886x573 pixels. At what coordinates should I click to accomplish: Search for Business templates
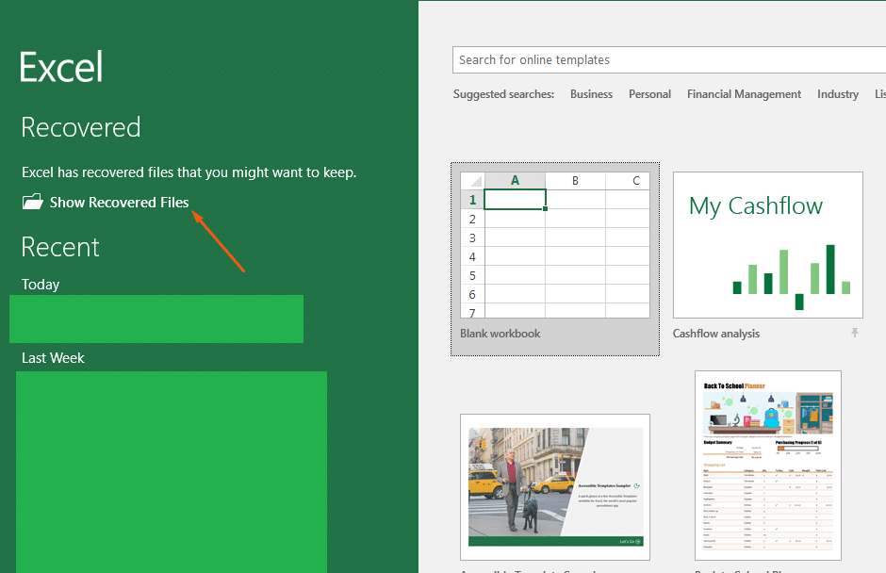(591, 93)
